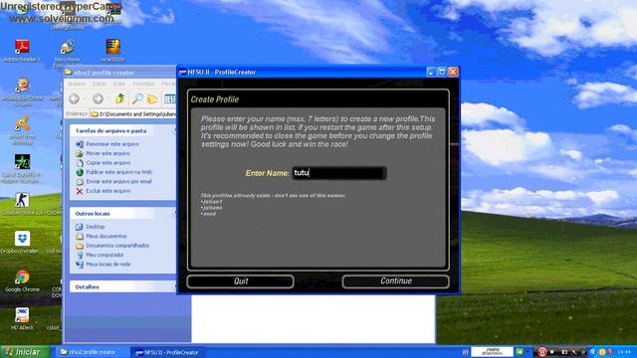Image resolution: width=637 pixels, height=358 pixels.
Task: Click the Quit button in ProfileCreator
Action: 240,281
